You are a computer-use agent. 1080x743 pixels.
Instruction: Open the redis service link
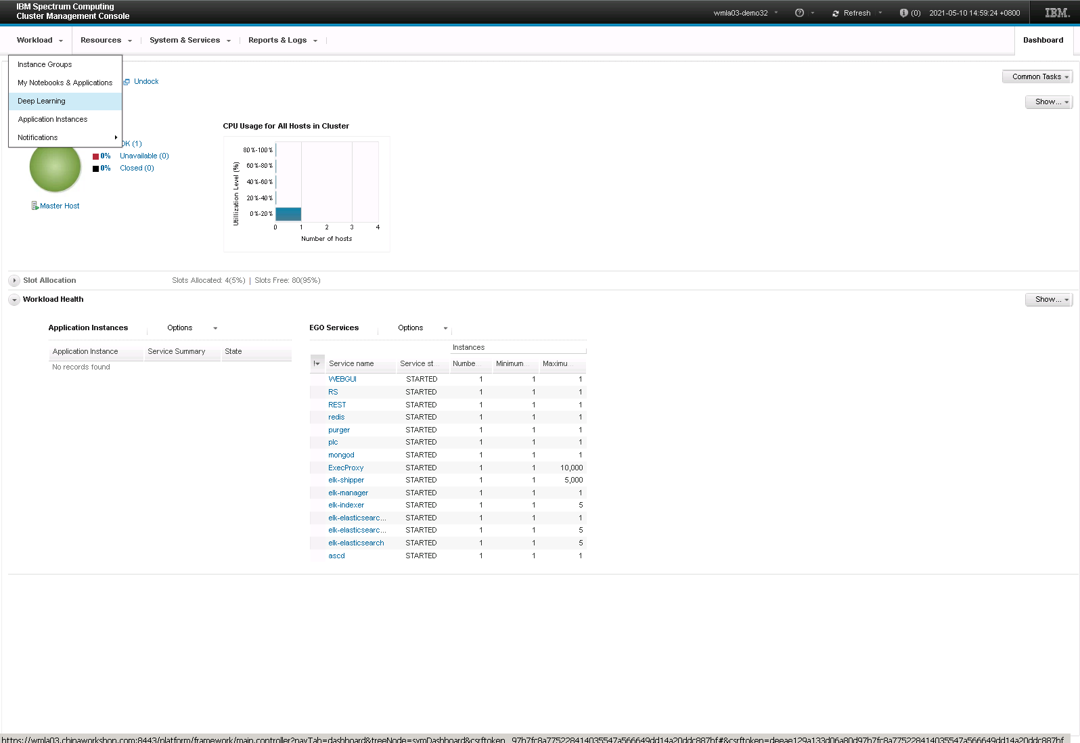(x=336, y=417)
